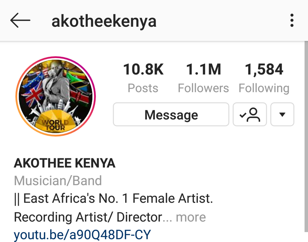View the 1,584 Following list

coord(264,78)
